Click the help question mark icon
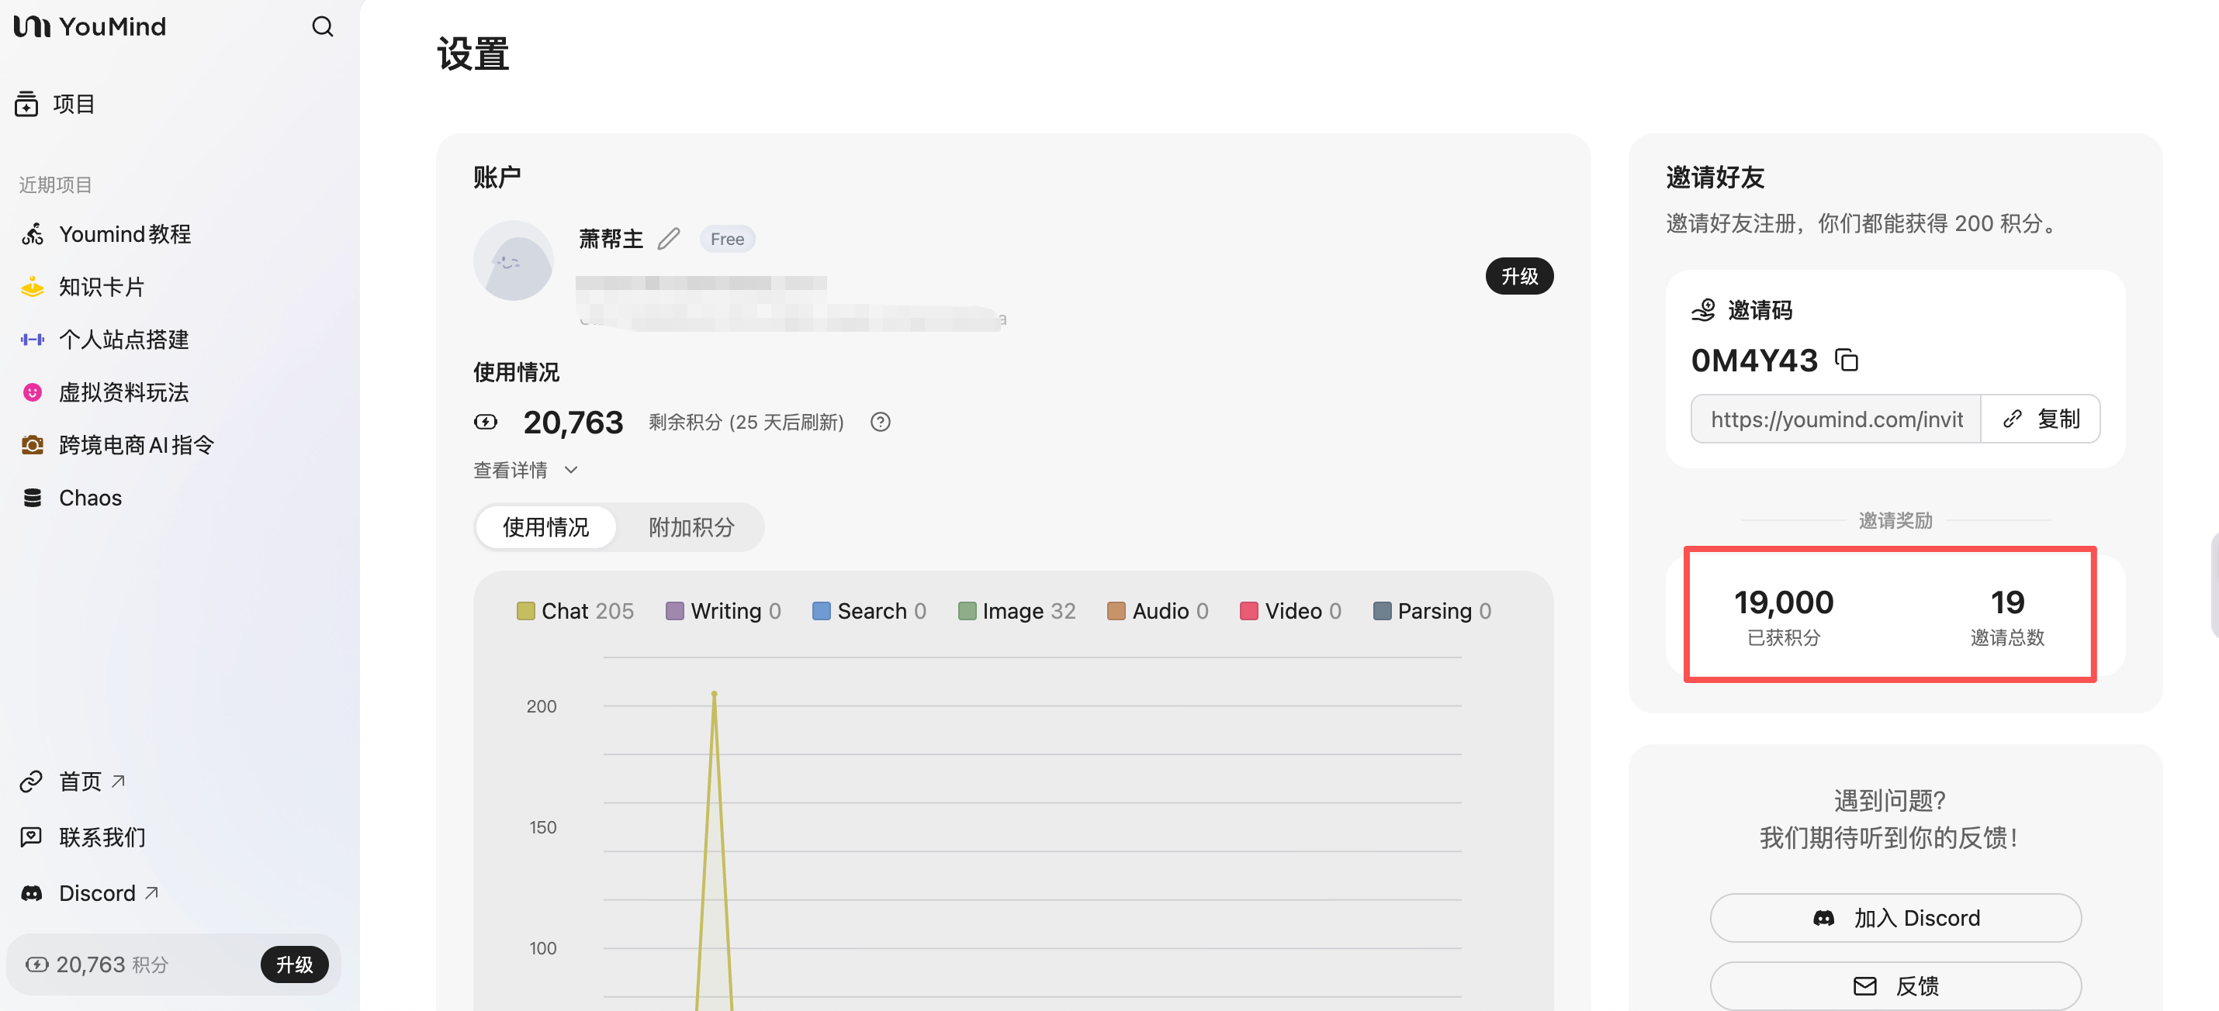Screen dimensions: 2219x1011 (880, 422)
